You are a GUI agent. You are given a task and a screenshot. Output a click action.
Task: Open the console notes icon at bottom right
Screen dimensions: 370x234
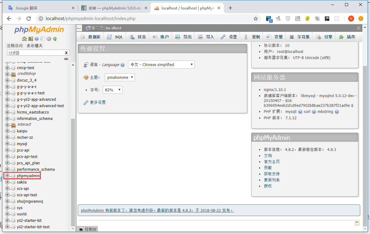click(x=357, y=223)
